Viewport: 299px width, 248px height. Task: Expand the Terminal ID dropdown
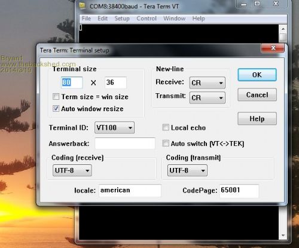(114, 127)
